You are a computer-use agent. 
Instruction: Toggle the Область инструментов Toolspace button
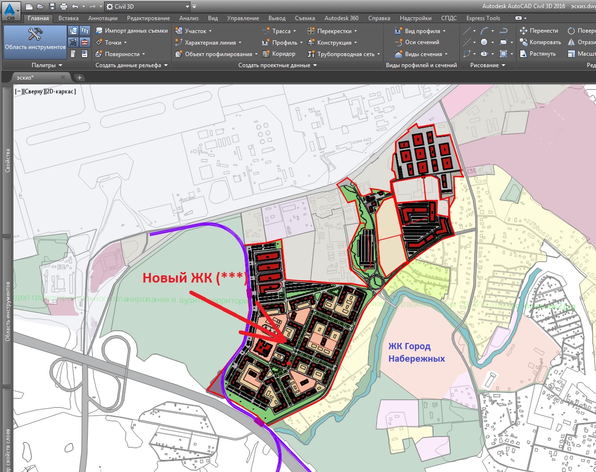pos(35,42)
